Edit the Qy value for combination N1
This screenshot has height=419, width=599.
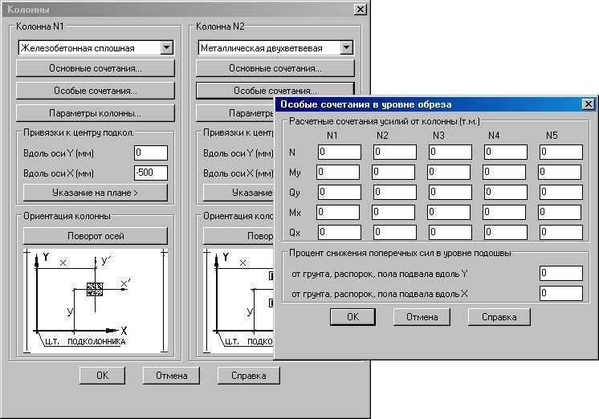pyautogui.click(x=340, y=192)
